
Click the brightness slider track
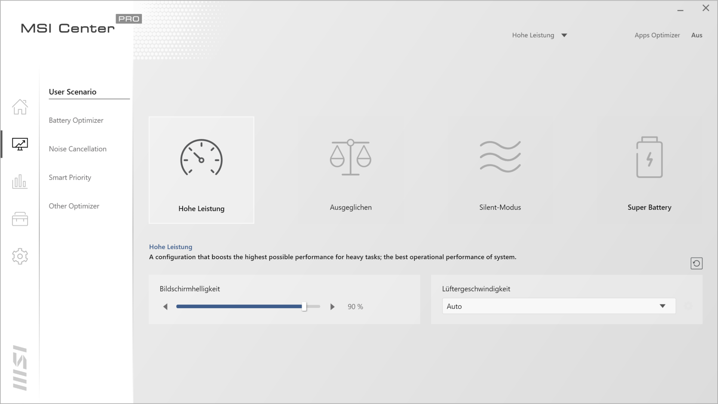[x=239, y=306]
